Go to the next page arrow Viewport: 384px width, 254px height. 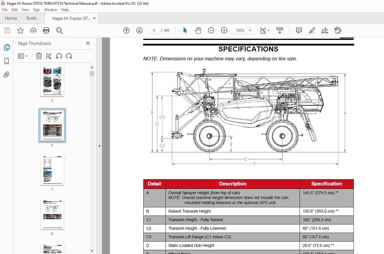(139, 30)
